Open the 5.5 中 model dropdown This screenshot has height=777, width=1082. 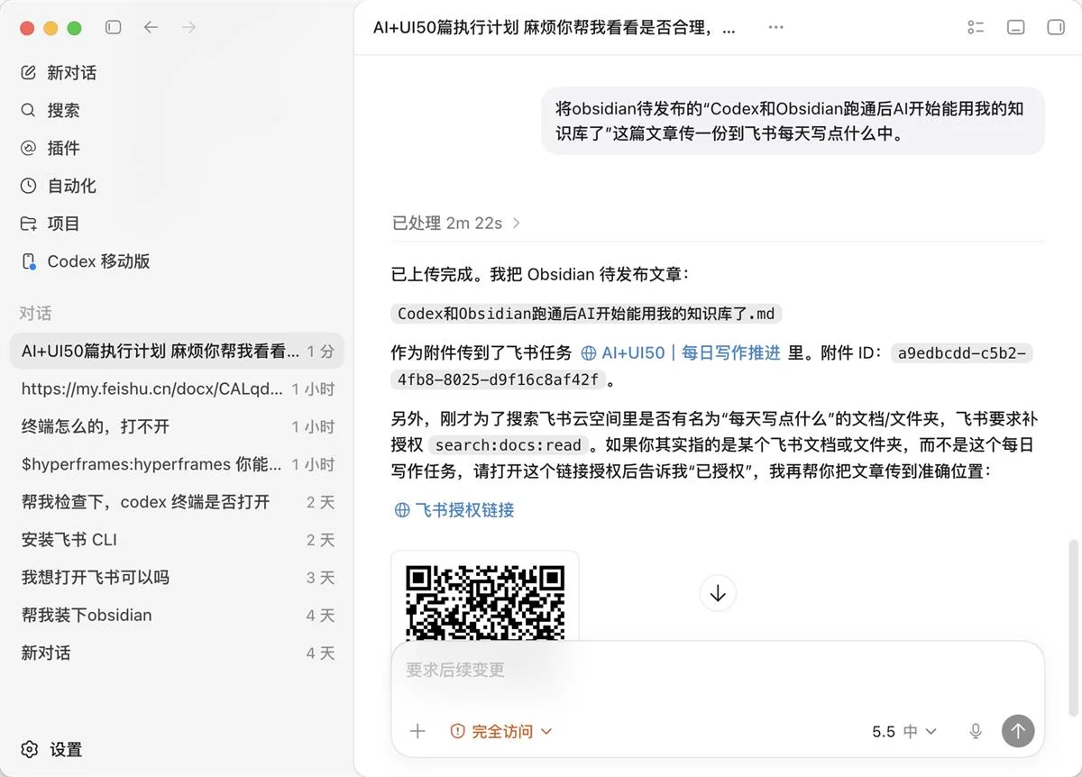904,731
